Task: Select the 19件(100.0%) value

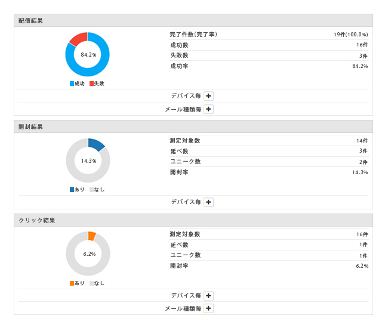Action: (x=350, y=35)
